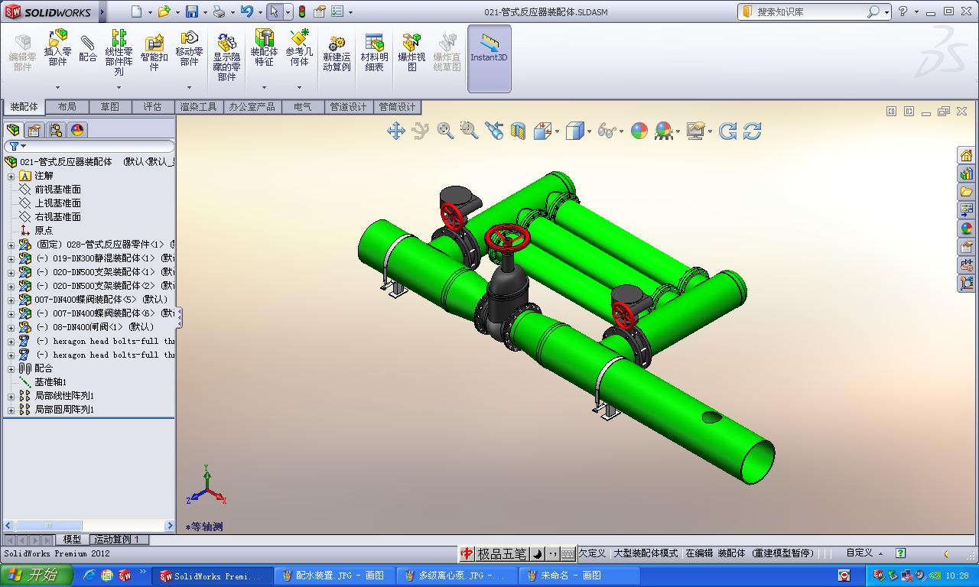Select 原点 (Origin) in the feature tree
979x587 pixels.
coord(44,231)
